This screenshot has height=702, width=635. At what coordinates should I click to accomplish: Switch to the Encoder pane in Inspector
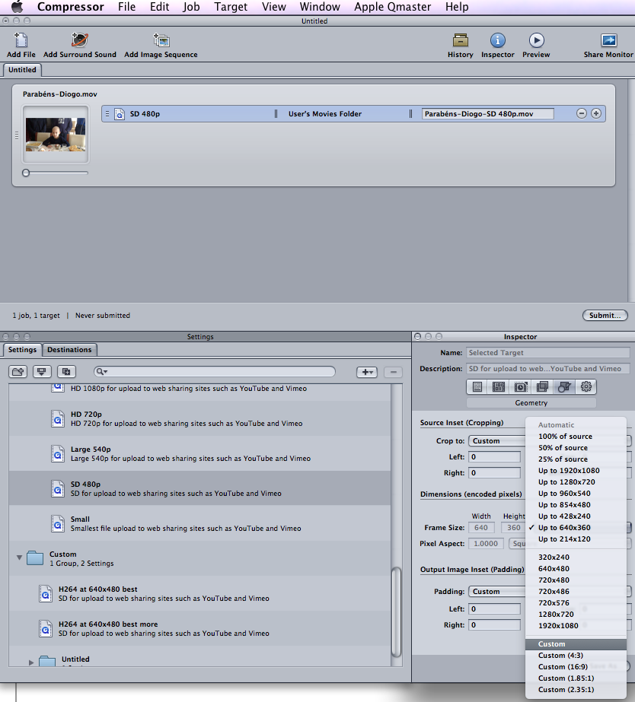point(498,387)
